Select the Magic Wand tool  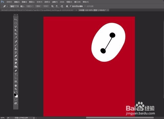[x=16, y=30]
